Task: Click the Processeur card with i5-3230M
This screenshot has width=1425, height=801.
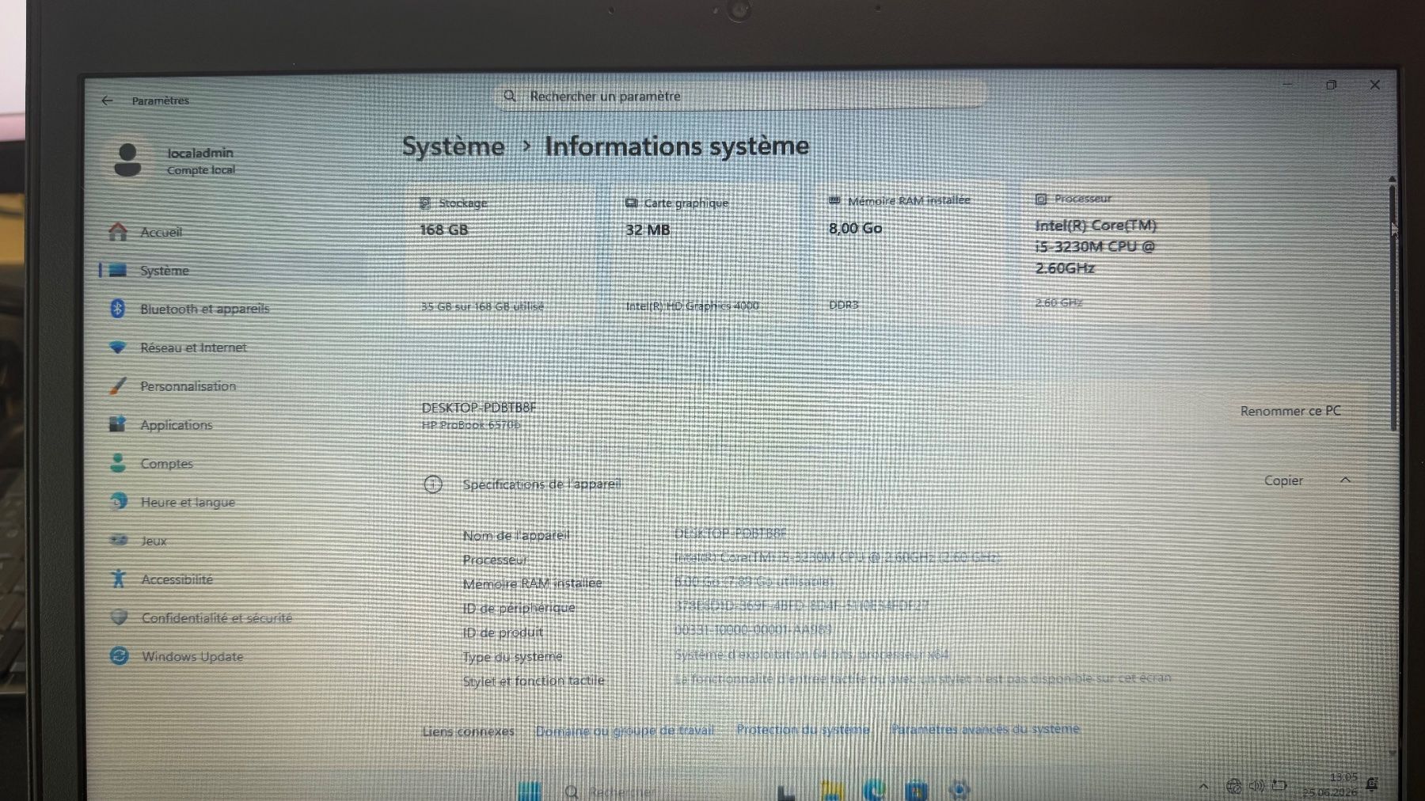Action: (x=1116, y=250)
